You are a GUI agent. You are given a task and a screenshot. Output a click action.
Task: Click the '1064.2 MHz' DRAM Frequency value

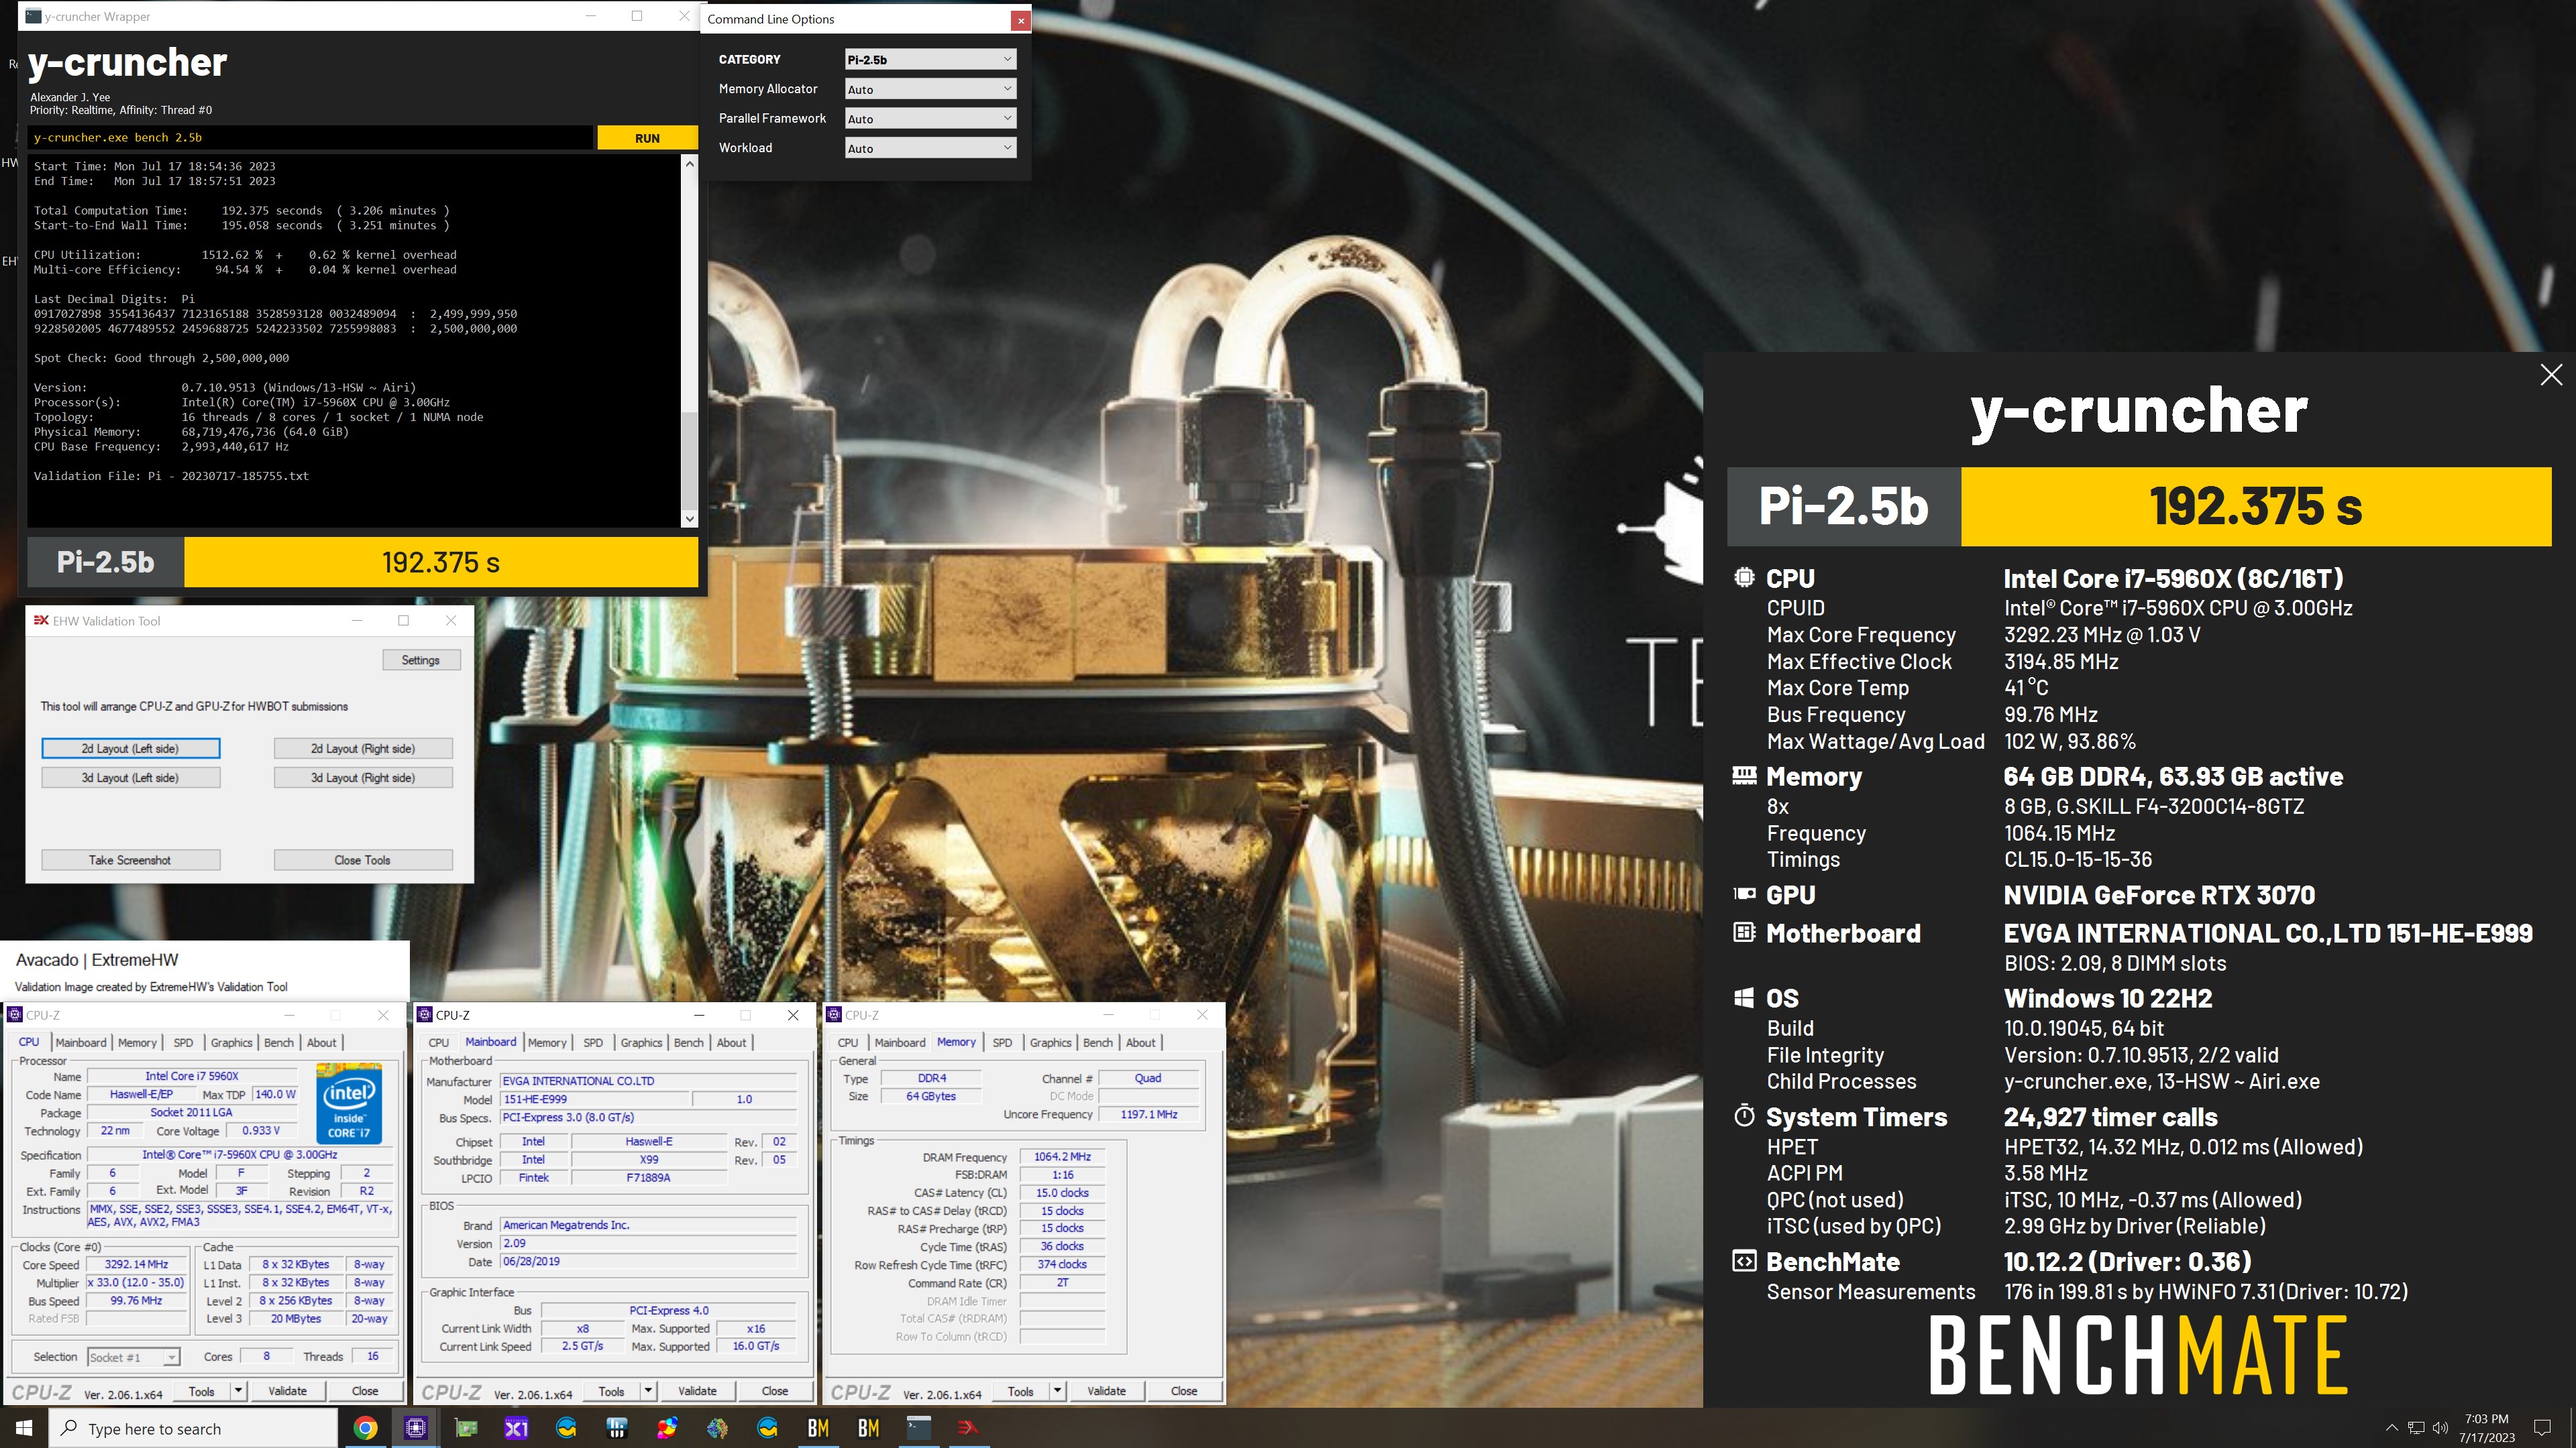[x=1062, y=1156]
